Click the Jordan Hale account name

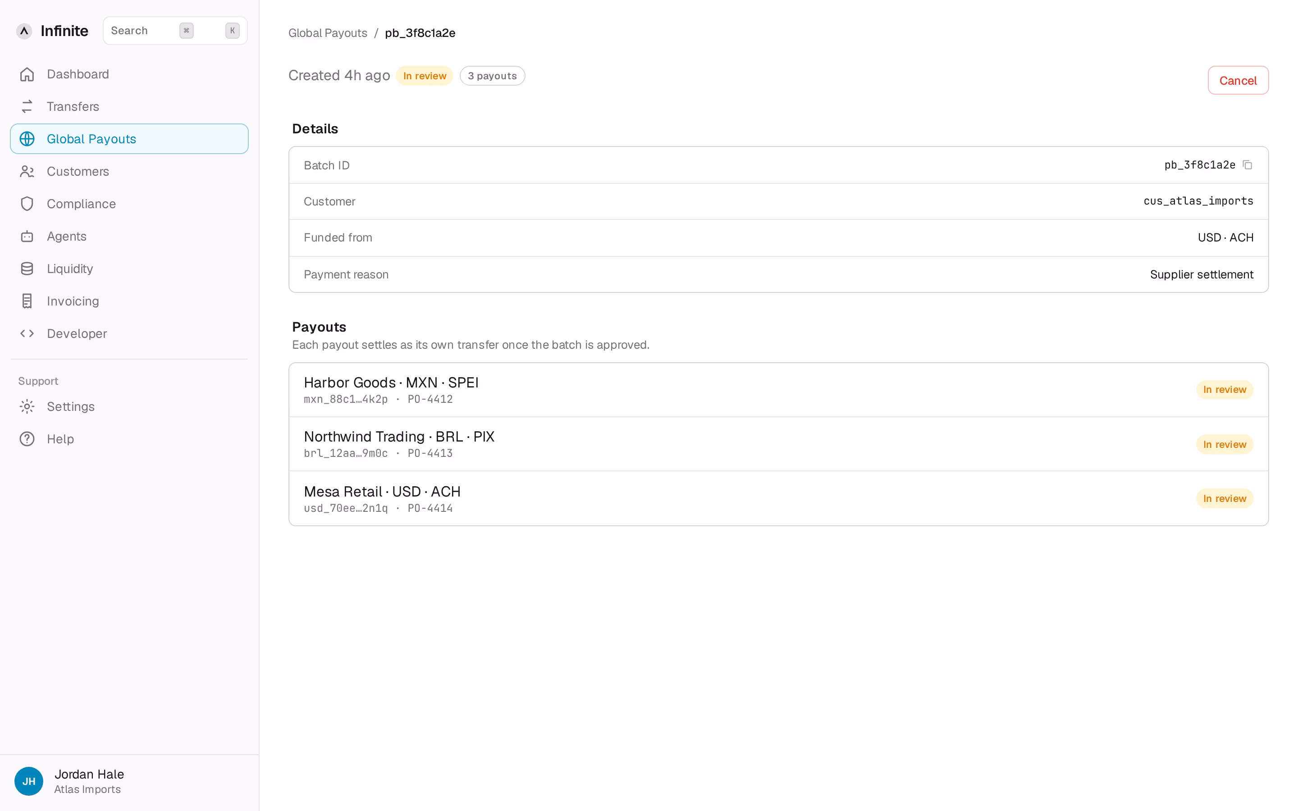coord(89,774)
